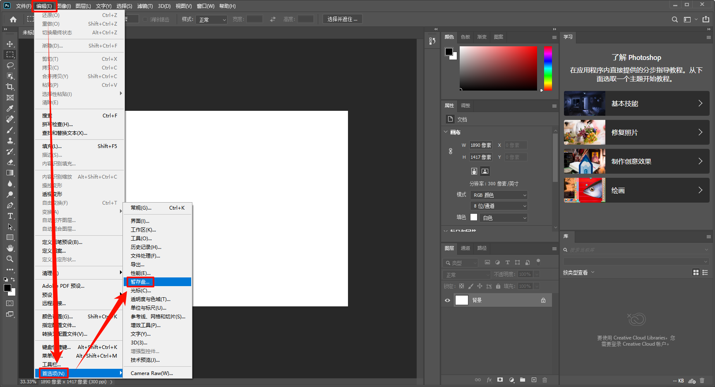Viewport: 715px width, 387px height.
Task: Click the canvas width W input field
Action: pos(481,145)
